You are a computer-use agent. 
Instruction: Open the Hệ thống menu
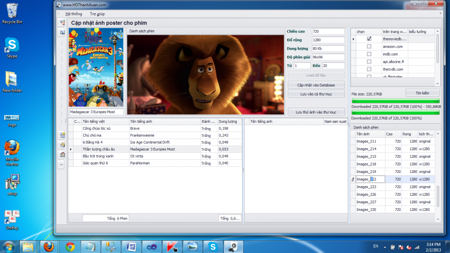click(x=73, y=14)
